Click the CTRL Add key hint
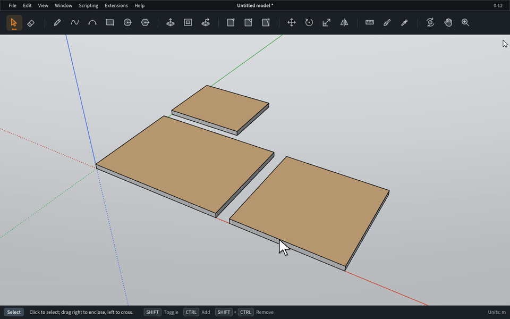This screenshot has height=319, width=510. (197, 312)
